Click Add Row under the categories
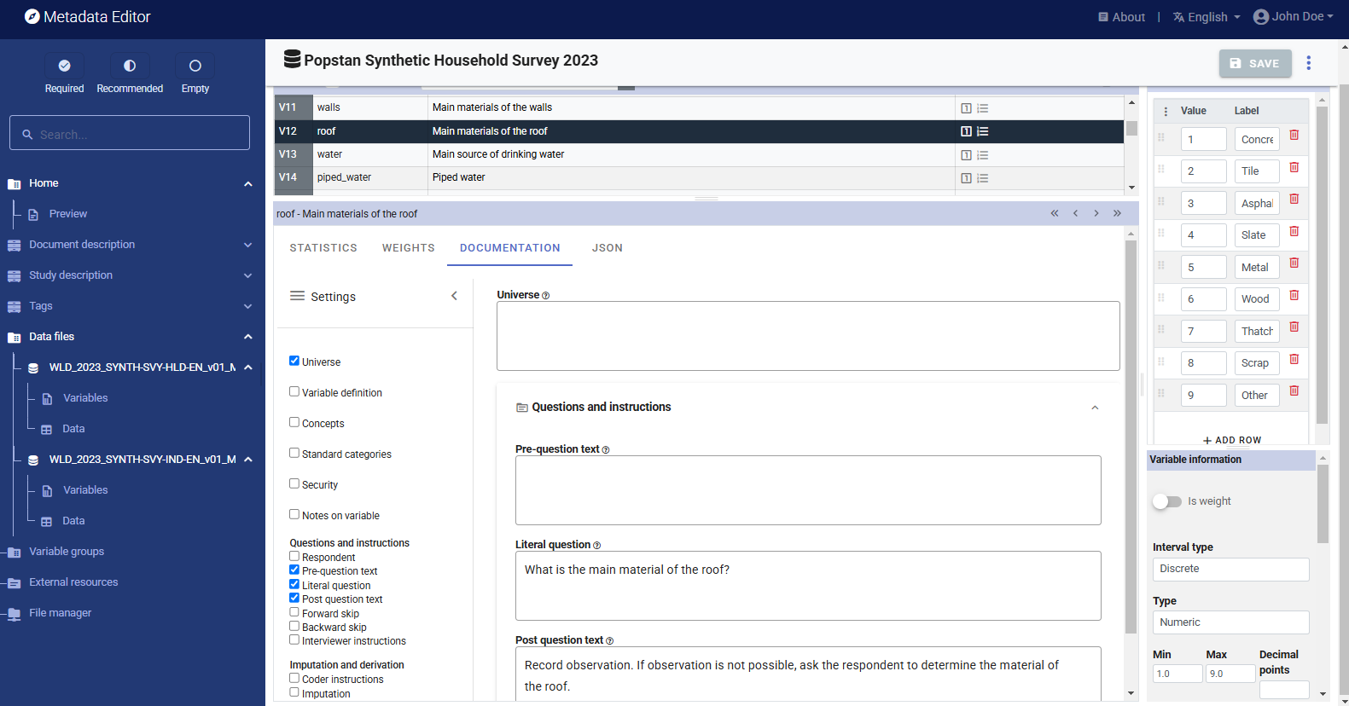This screenshot has width=1349, height=706. click(1231, 440)
